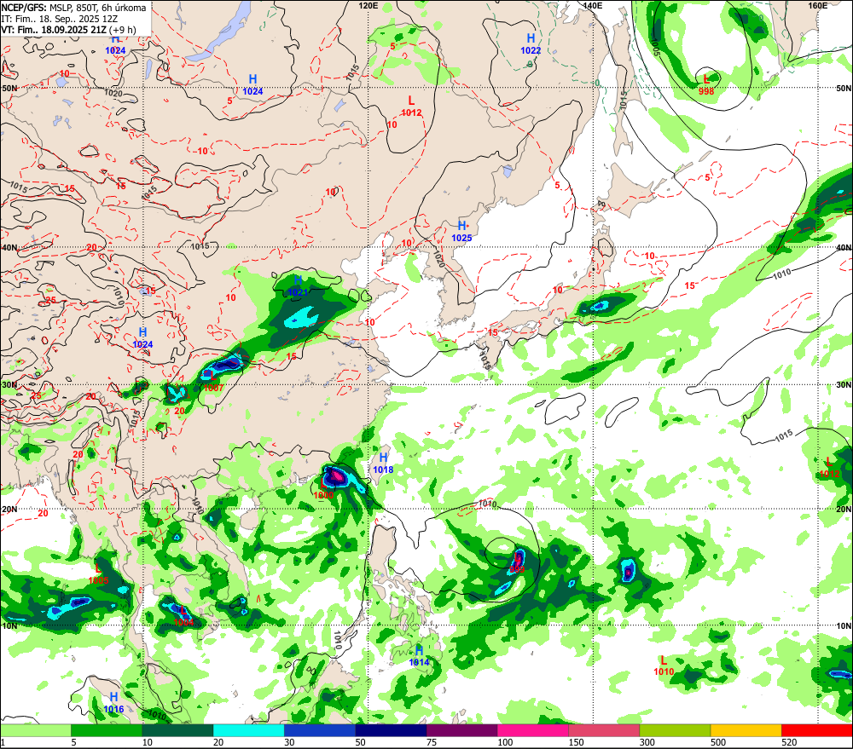Select the blue 30–50 legend swatch
The width and height of the screenshot is (853, 749).
tap(319, 730)
